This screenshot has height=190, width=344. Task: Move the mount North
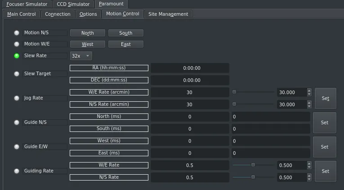tap(88, 33)
